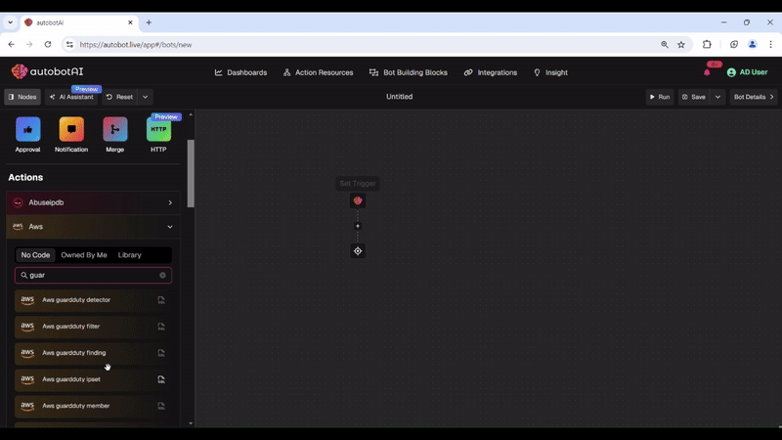Expand Bot Details panel
Image resolution: width=782 pixels, height=440 pixels.
coord(754,97)
